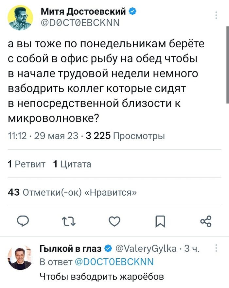Click Гылкой в глаз's profile avatar

pyautogui.click(x=20, y=257)
